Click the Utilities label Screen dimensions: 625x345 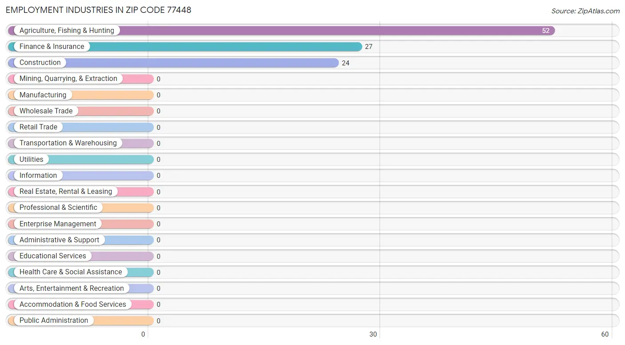(32, 160)
